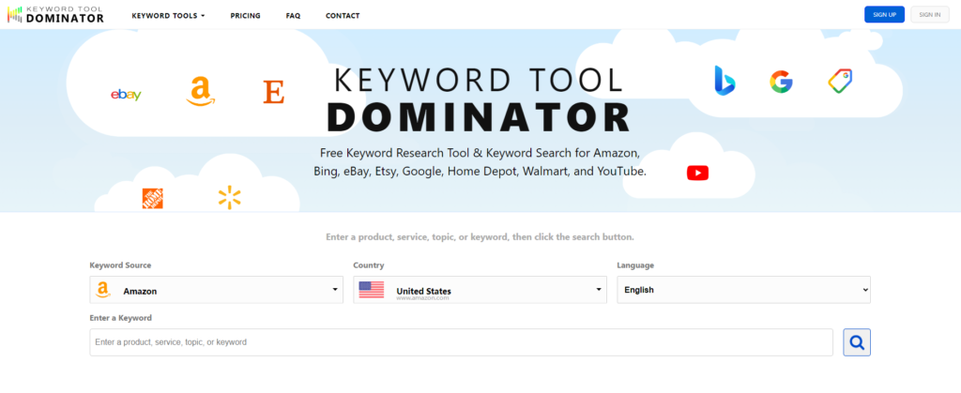
Task: Click the Walmart spark logo
Action: (229, 198)
